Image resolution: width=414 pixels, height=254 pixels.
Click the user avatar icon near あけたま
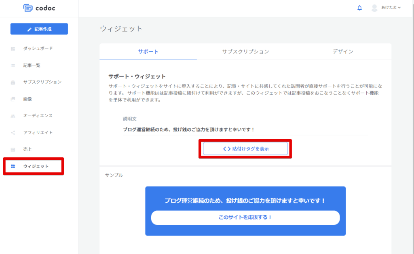coord(375,8)
